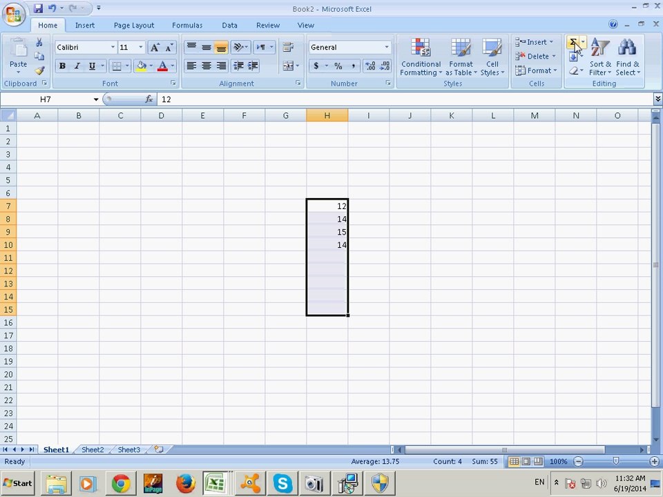The width and height of the screenshot is (663, 497).
Task: Align text to the left
Action: [191, 66]
